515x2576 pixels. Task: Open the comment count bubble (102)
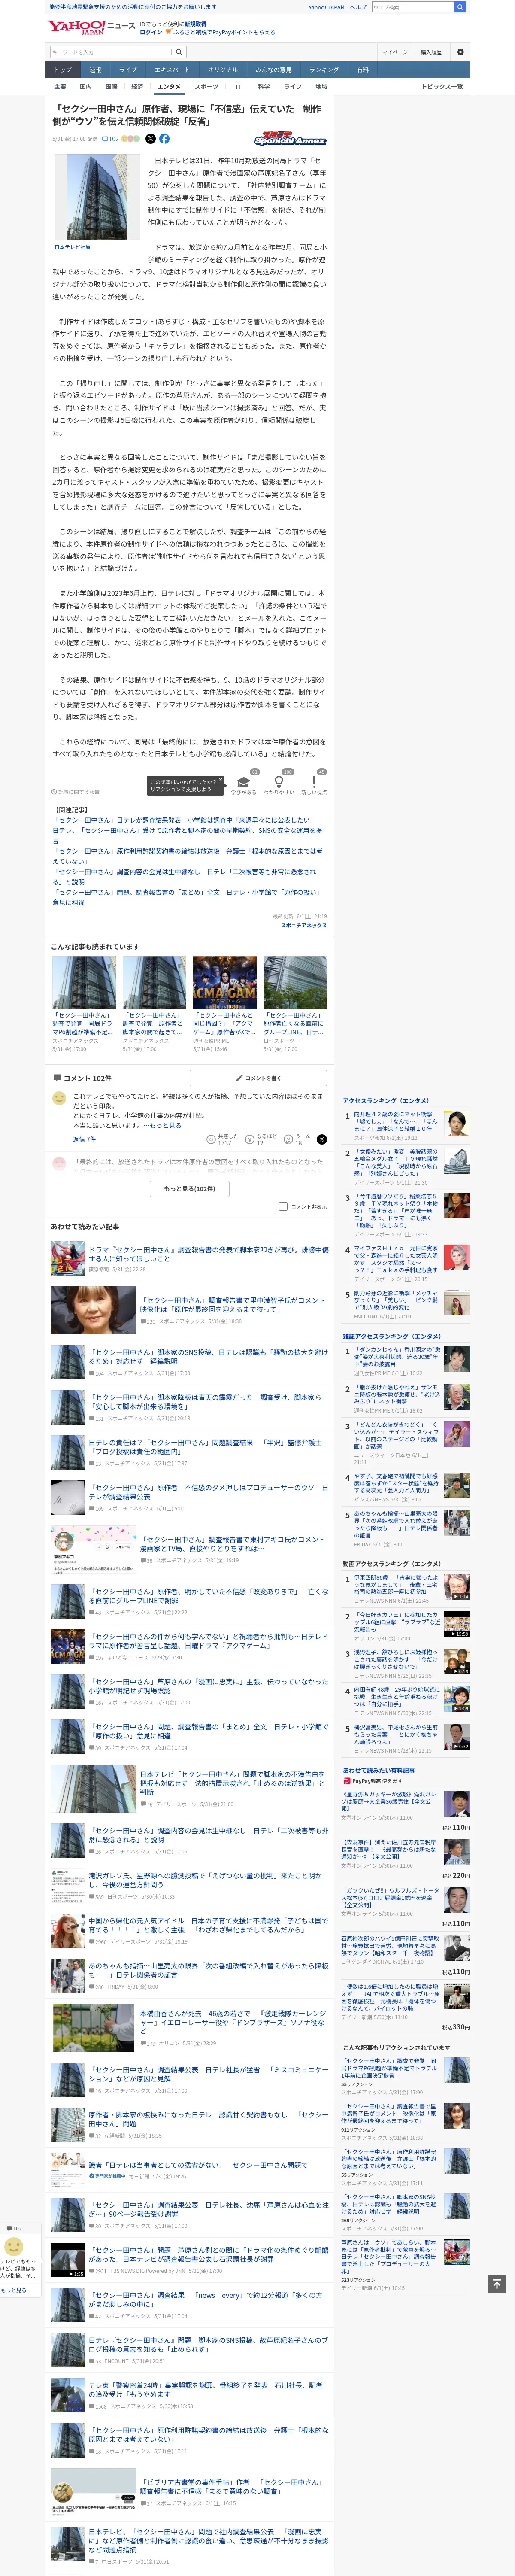click(110, 139)
